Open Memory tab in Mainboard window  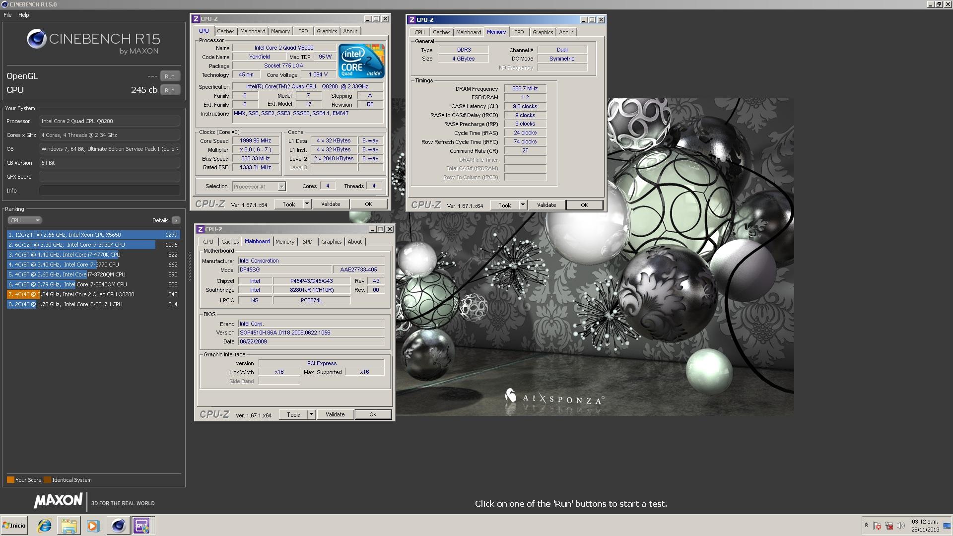(x=285, y=242)
